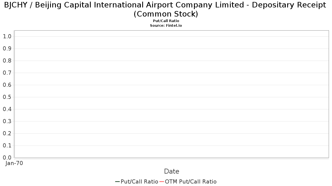Click the Source: Fintel.io text
Image resolution: width=332 pixels, height=186 pixels.
pos(166,25)
